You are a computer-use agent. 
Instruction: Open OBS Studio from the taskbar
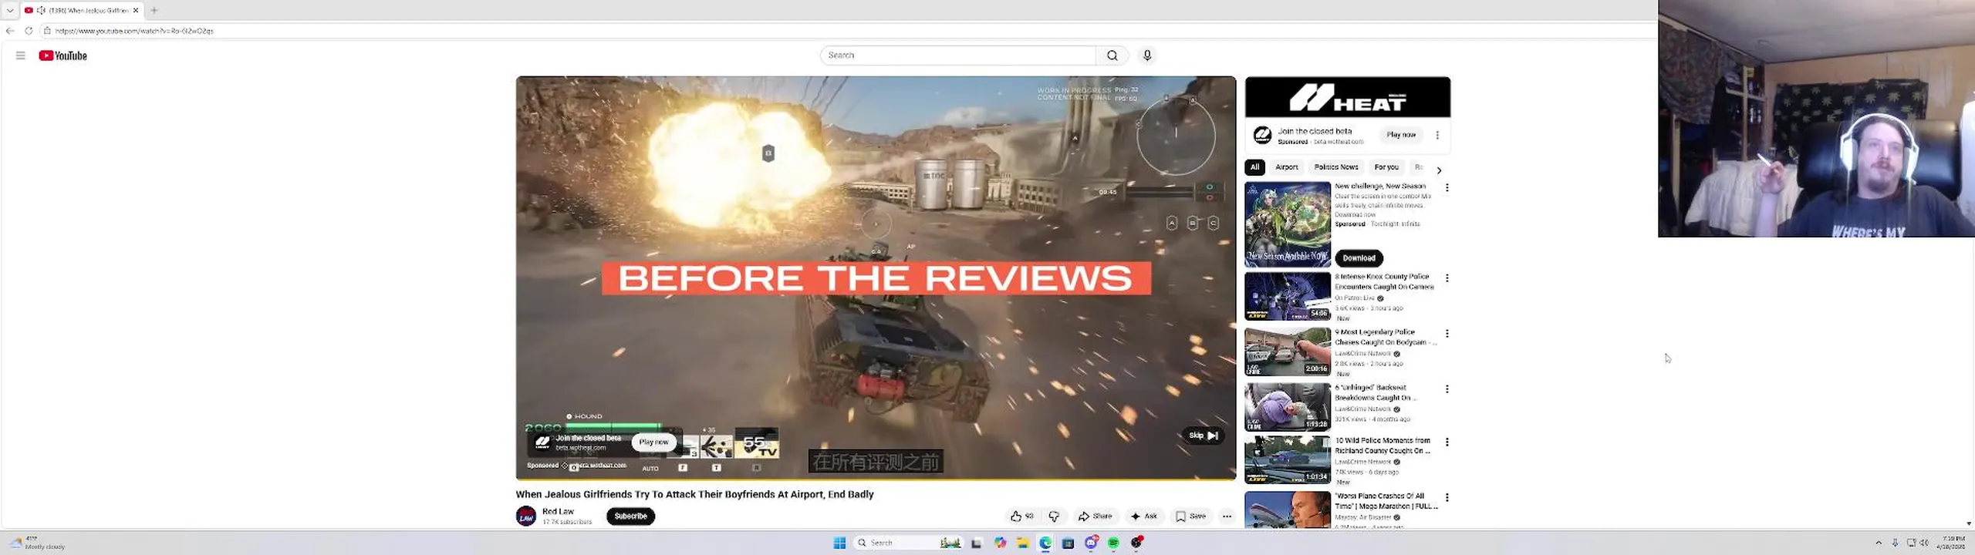(x=1136, y=543)
